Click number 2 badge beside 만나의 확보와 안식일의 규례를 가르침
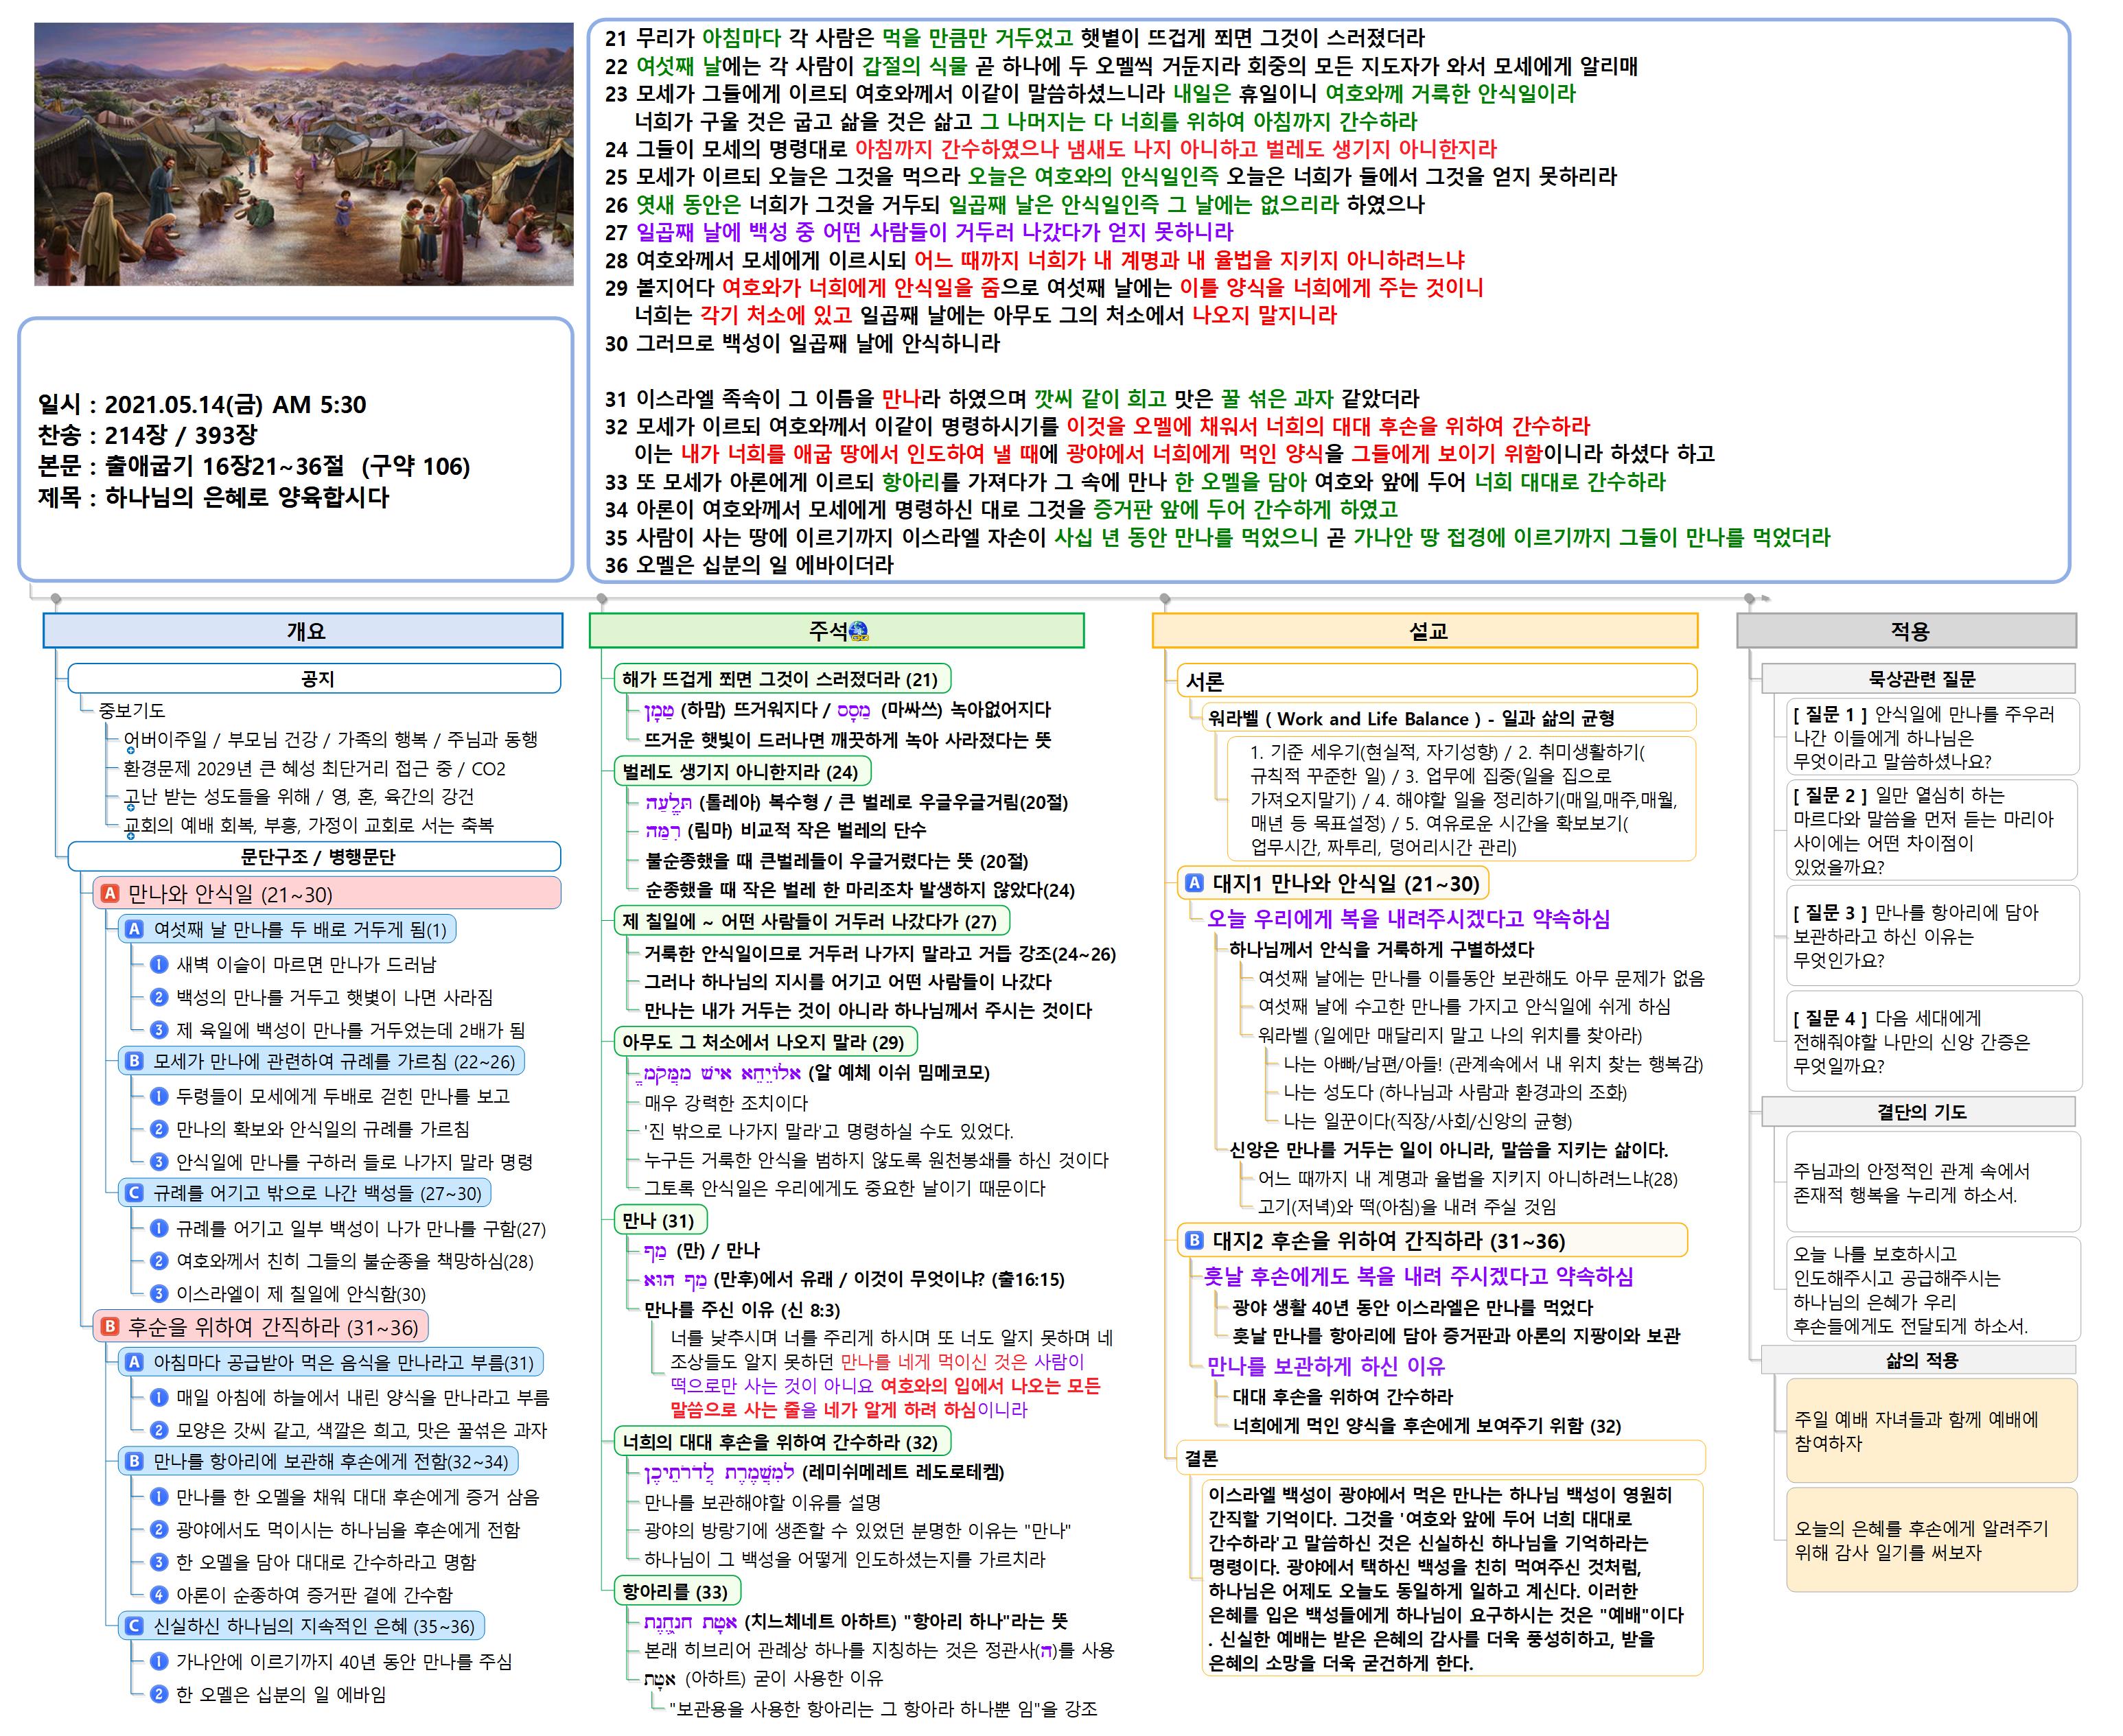Viewport: 2123px width, 1736px height. pyautogui.click(x=158, y=1129)
